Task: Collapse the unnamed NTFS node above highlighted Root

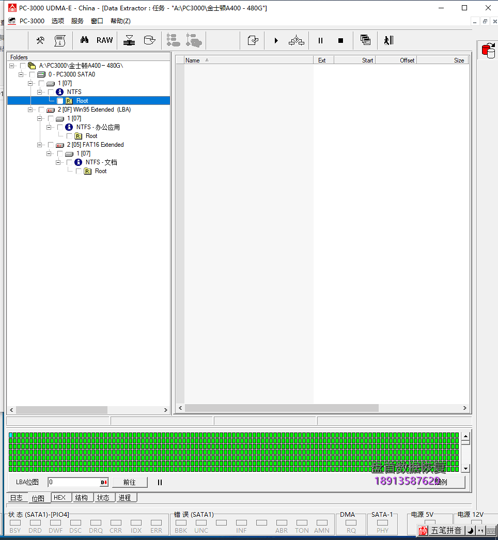Action: pos(39,92)
